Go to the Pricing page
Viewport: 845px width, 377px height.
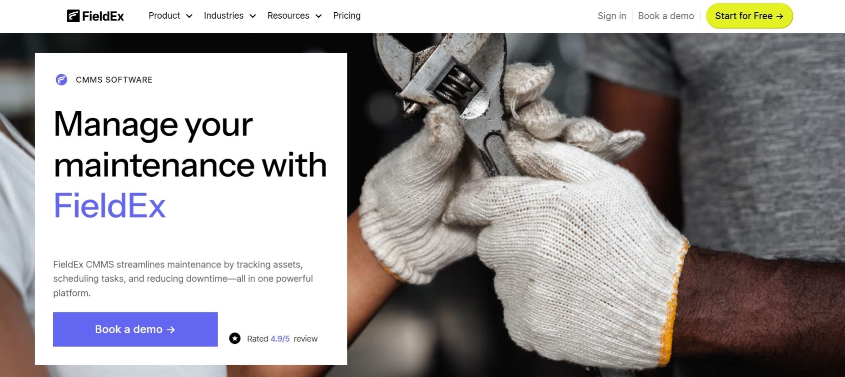tap(347, 16)
